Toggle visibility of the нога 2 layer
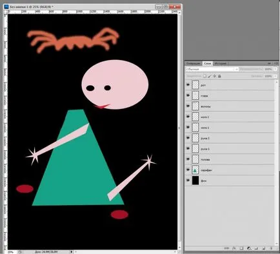 pos(188,117)
